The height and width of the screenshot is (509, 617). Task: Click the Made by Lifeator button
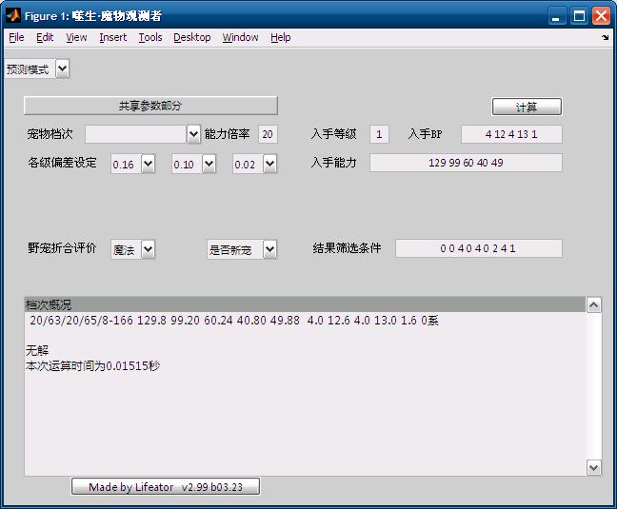click(166, 487)
